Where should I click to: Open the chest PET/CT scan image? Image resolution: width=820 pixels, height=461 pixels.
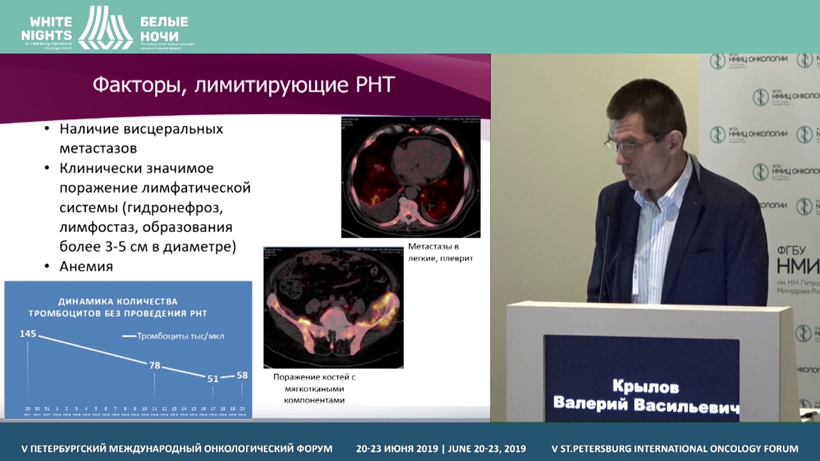[x=411, y=177]
